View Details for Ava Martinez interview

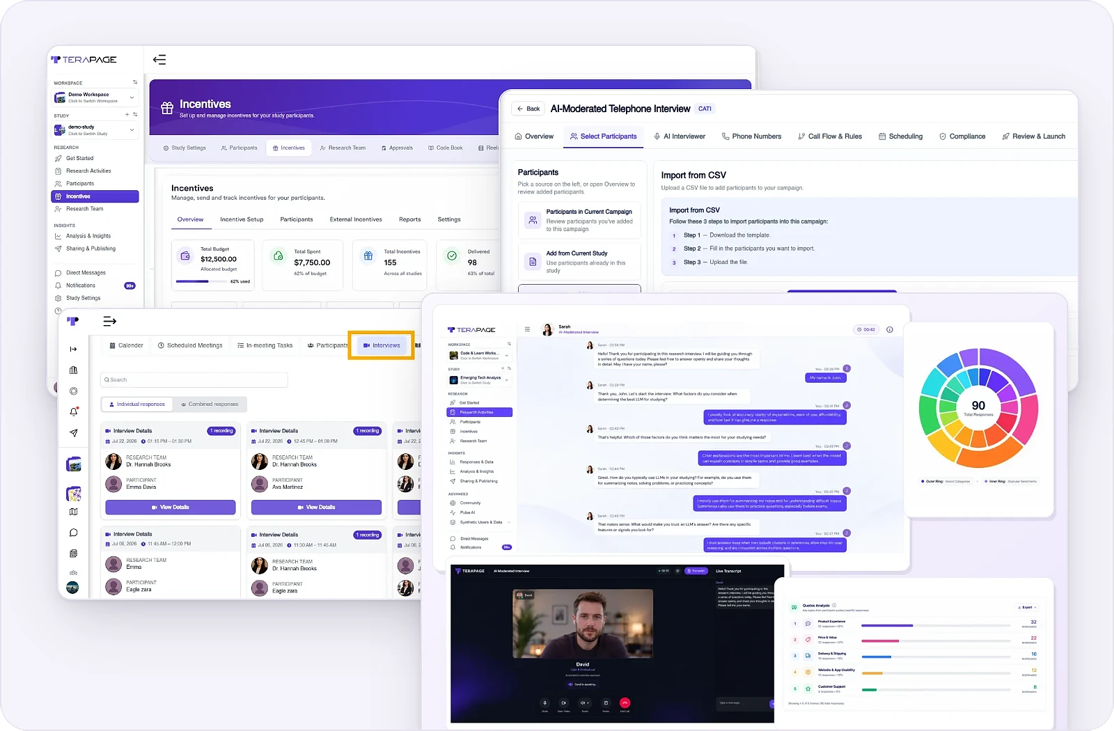click(317, 508)
